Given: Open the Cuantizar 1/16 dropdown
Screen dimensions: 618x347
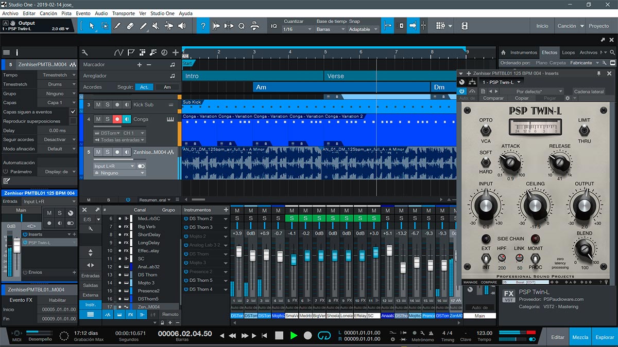Looking at the screenshot, I should pos(298,29).
